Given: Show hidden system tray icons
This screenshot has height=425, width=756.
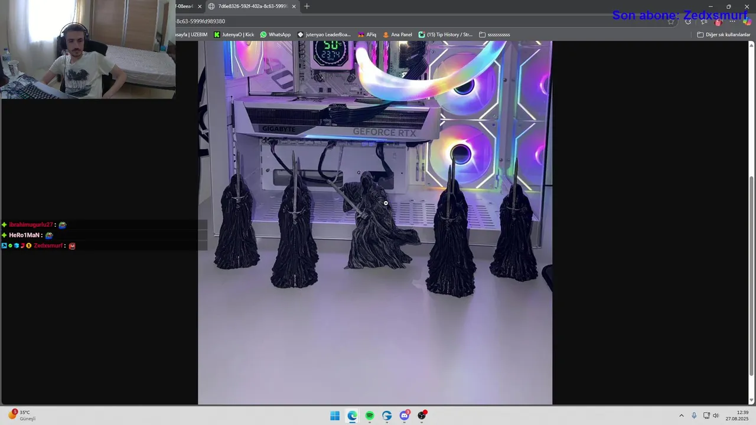Looking at the screenshot, I should pos(681,416).
